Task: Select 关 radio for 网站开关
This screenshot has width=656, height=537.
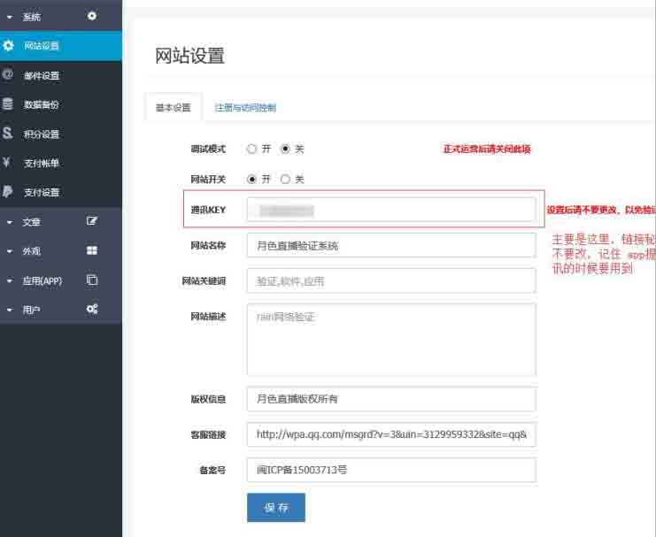Action: tap(285, 179)
